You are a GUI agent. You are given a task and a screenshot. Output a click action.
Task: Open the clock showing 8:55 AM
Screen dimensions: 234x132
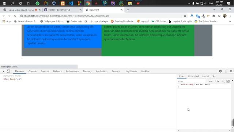[219, 3]
